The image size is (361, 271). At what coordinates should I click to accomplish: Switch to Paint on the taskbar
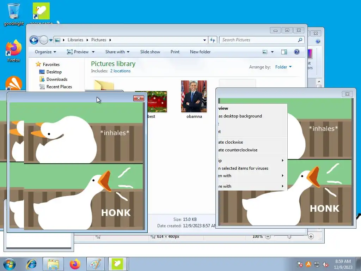click(x=95, y=264)
